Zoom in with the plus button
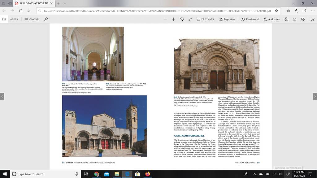 coord(173,19)
